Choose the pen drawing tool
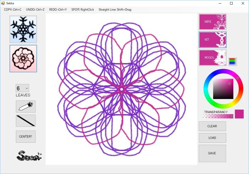Viewport: 249px width, 174px height. [x=26, y=106]
